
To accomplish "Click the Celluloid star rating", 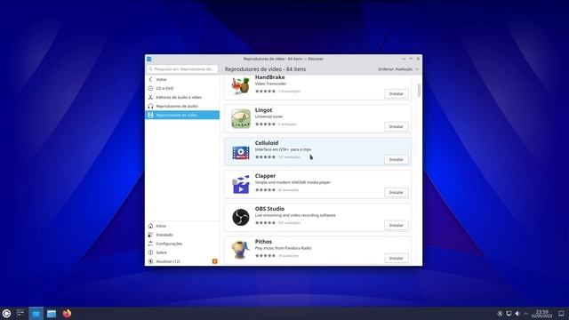I will coord(265,157).
